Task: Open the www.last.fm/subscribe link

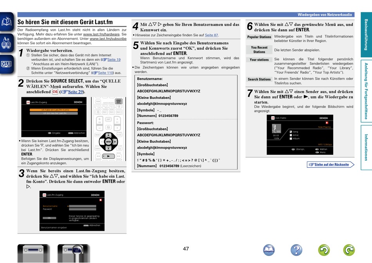Action: tap(108, 39)
